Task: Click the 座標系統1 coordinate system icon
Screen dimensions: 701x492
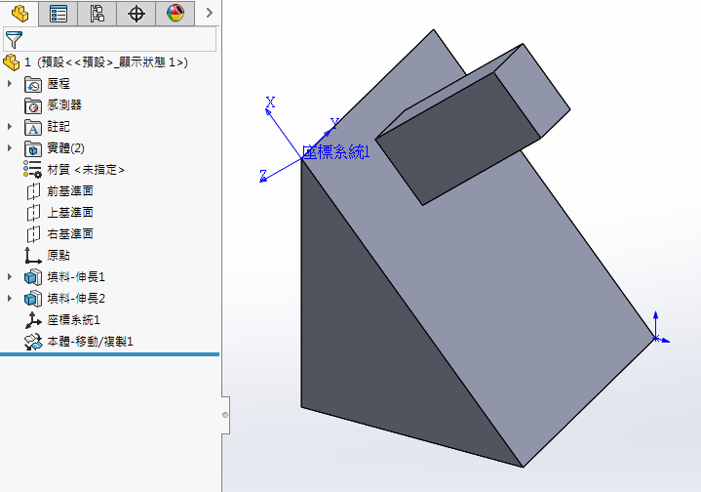Action: click(32, 320)
